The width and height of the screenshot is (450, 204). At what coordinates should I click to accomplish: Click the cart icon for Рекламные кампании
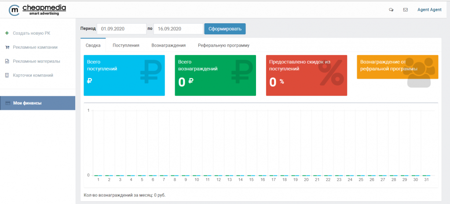7,47
